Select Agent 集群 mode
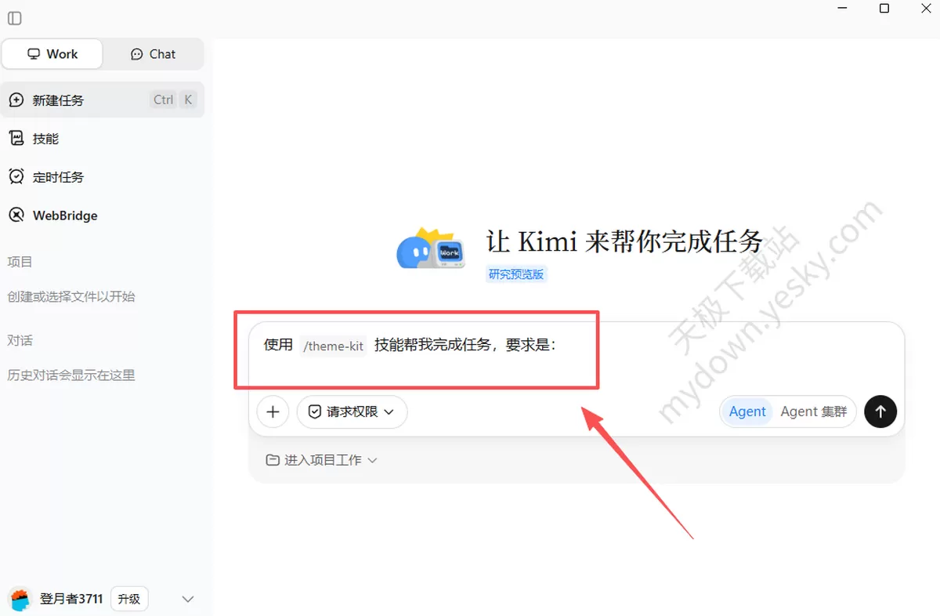 pos(814,411)
